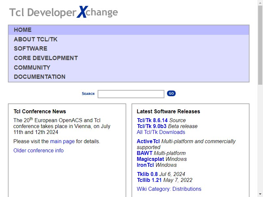Screen dimensions: 263x197
Task: Open the Tcllib 1.21 release link
Action: click(x=149, y=180)
